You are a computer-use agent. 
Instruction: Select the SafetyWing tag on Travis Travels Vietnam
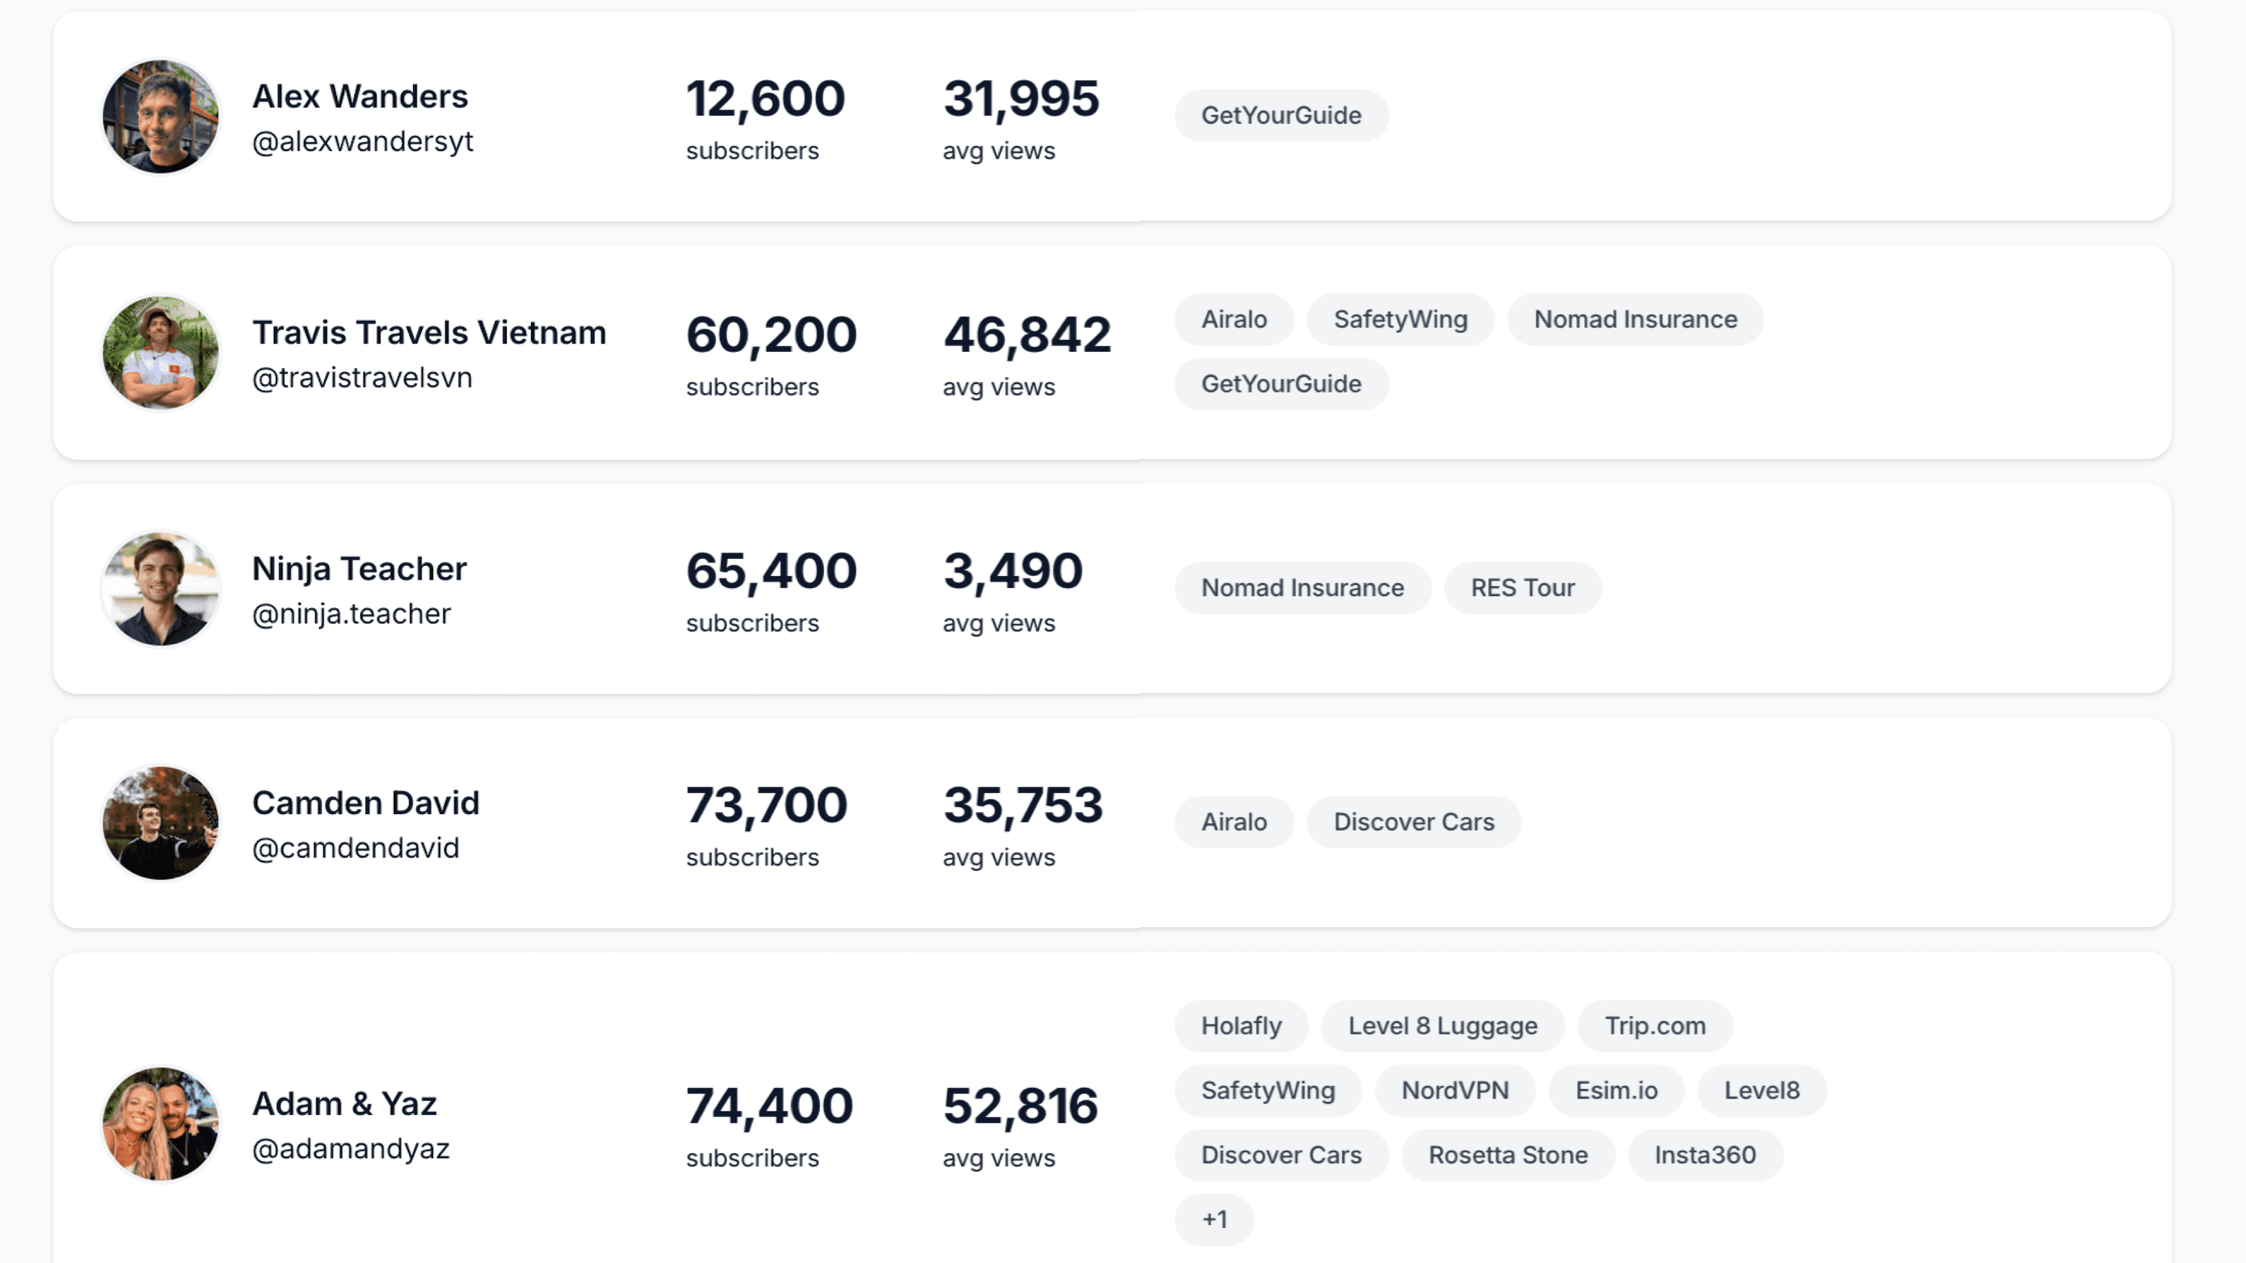1399,319
